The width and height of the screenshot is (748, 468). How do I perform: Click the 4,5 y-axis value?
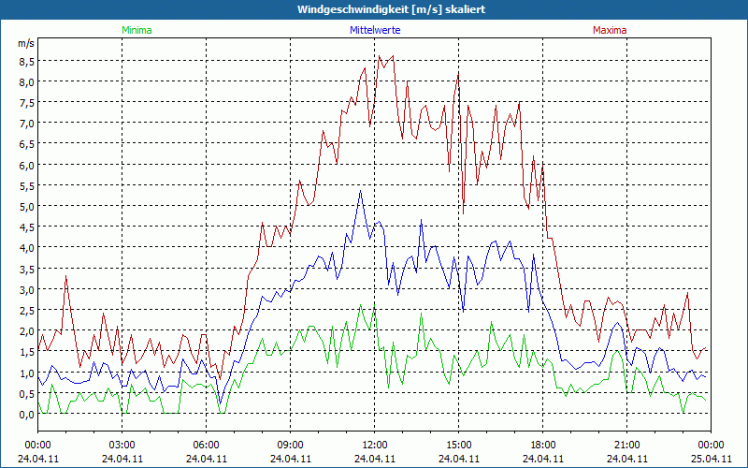click(x=27, y=227)
